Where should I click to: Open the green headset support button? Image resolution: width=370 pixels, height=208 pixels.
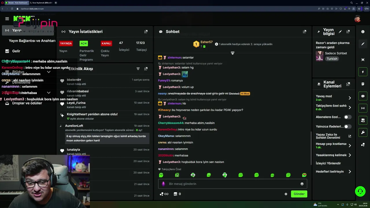(360, 191)
